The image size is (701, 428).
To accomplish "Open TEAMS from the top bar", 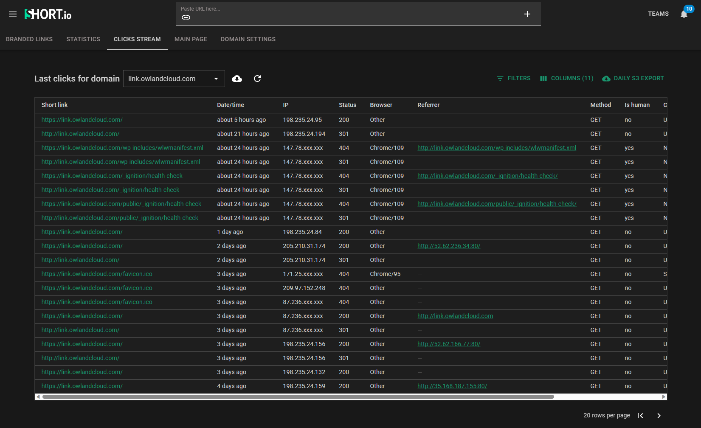I will [658, 14].
